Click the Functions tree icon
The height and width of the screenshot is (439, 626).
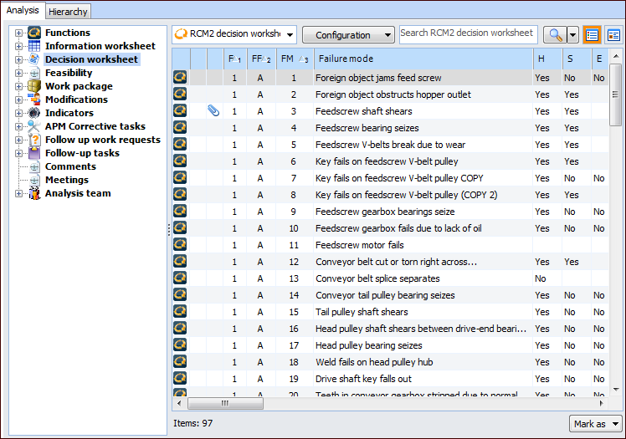point(34,33)
